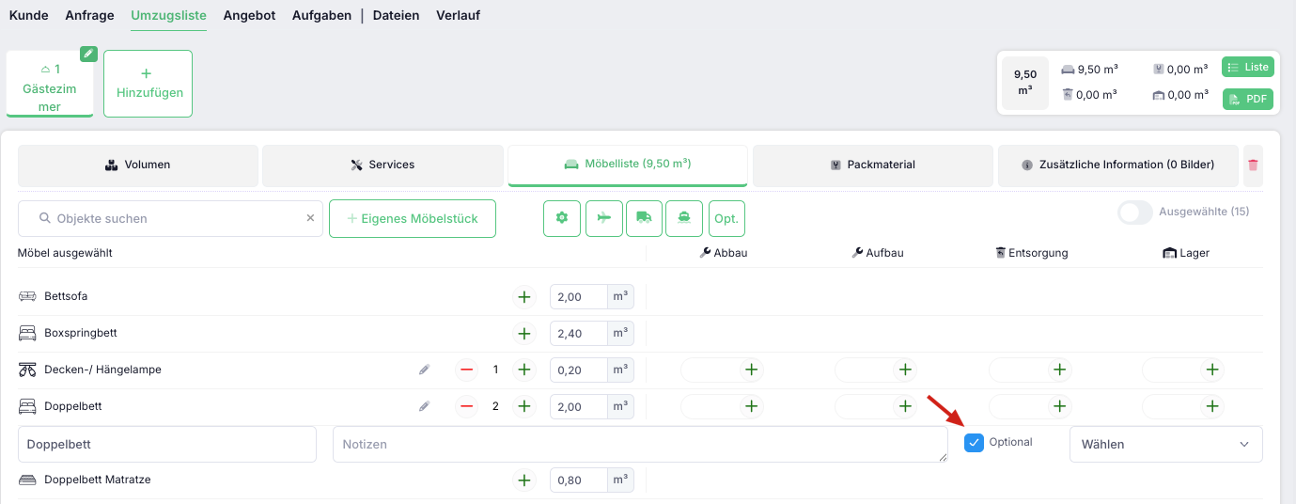Viewport: 1296px width, 504px height.
Task: Open the Volumen section tab
Action: 138,165
